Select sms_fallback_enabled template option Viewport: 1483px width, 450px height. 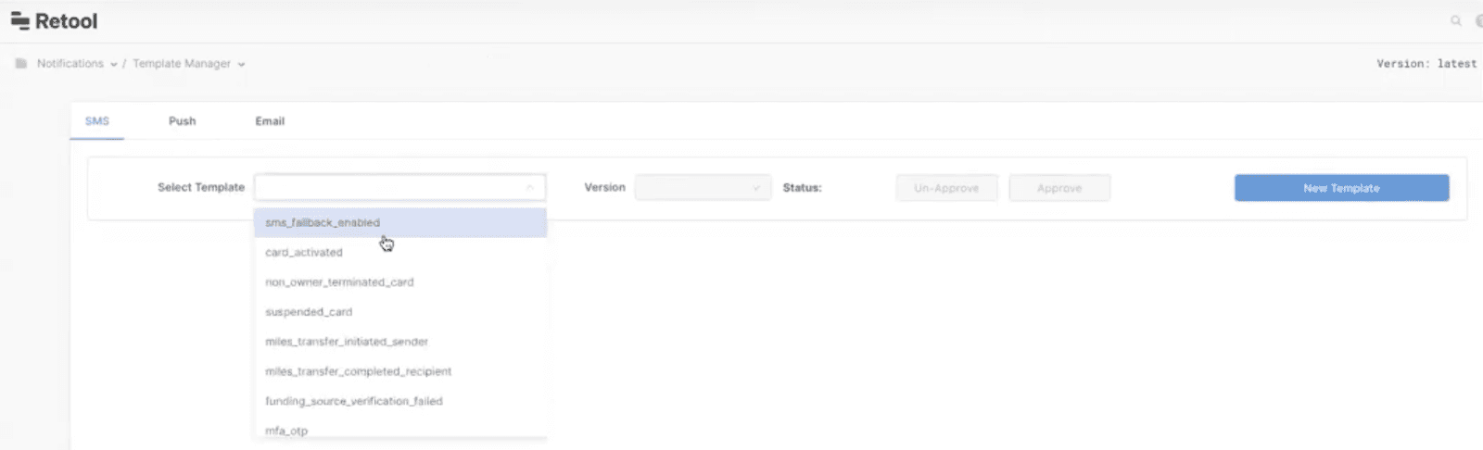(x=323, y=223)
